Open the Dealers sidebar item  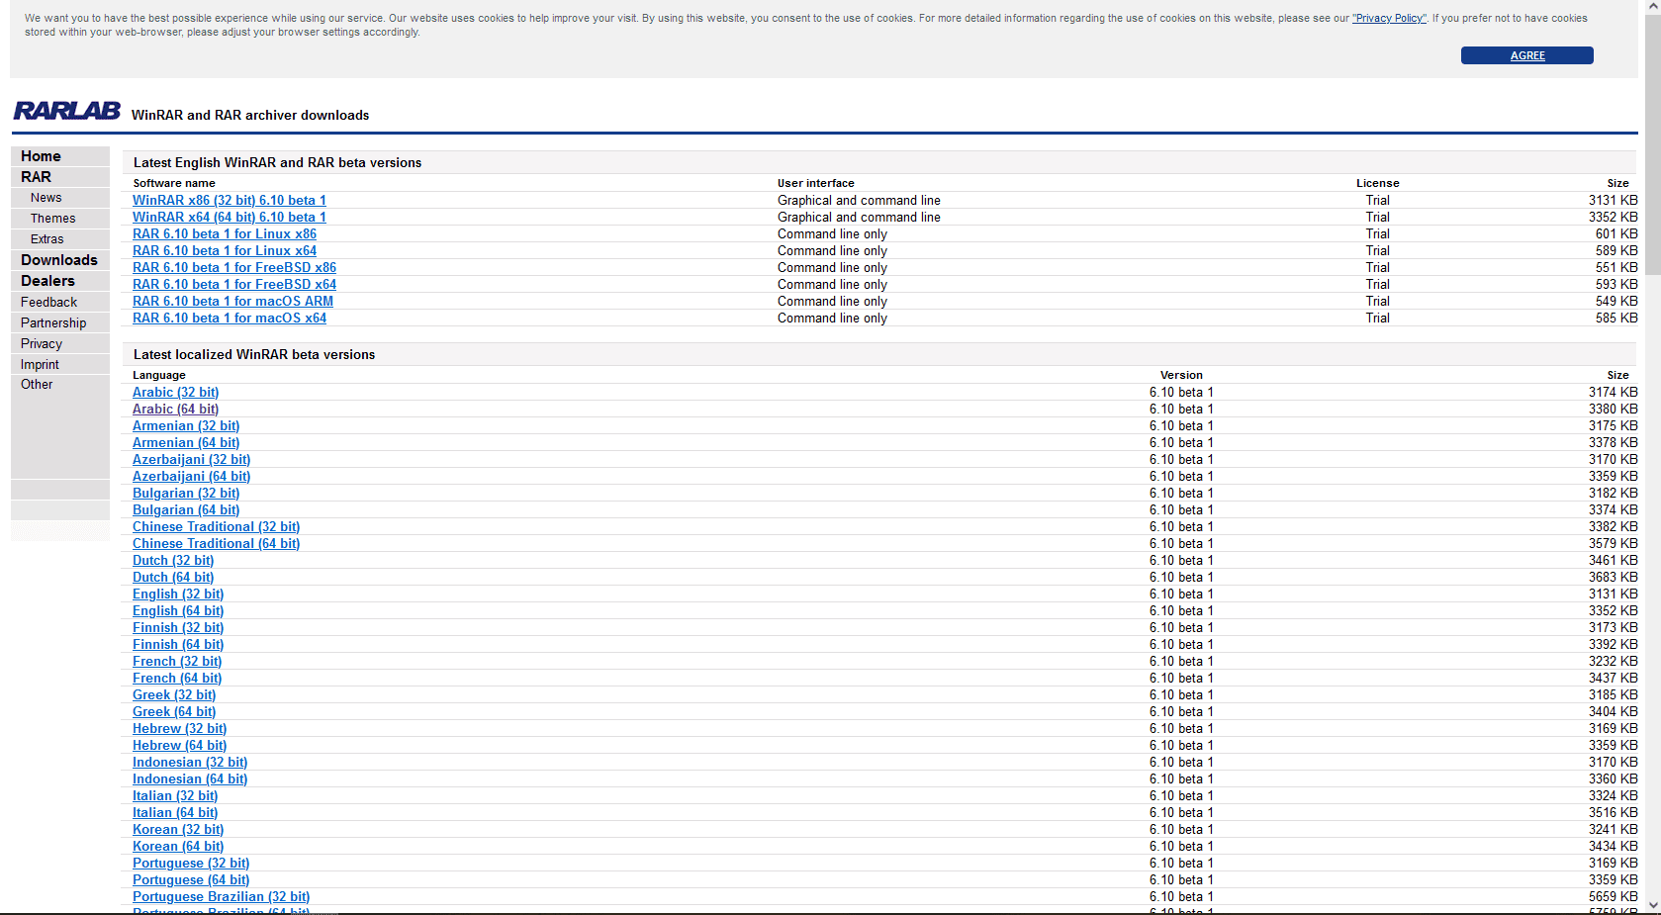point(47,281)
